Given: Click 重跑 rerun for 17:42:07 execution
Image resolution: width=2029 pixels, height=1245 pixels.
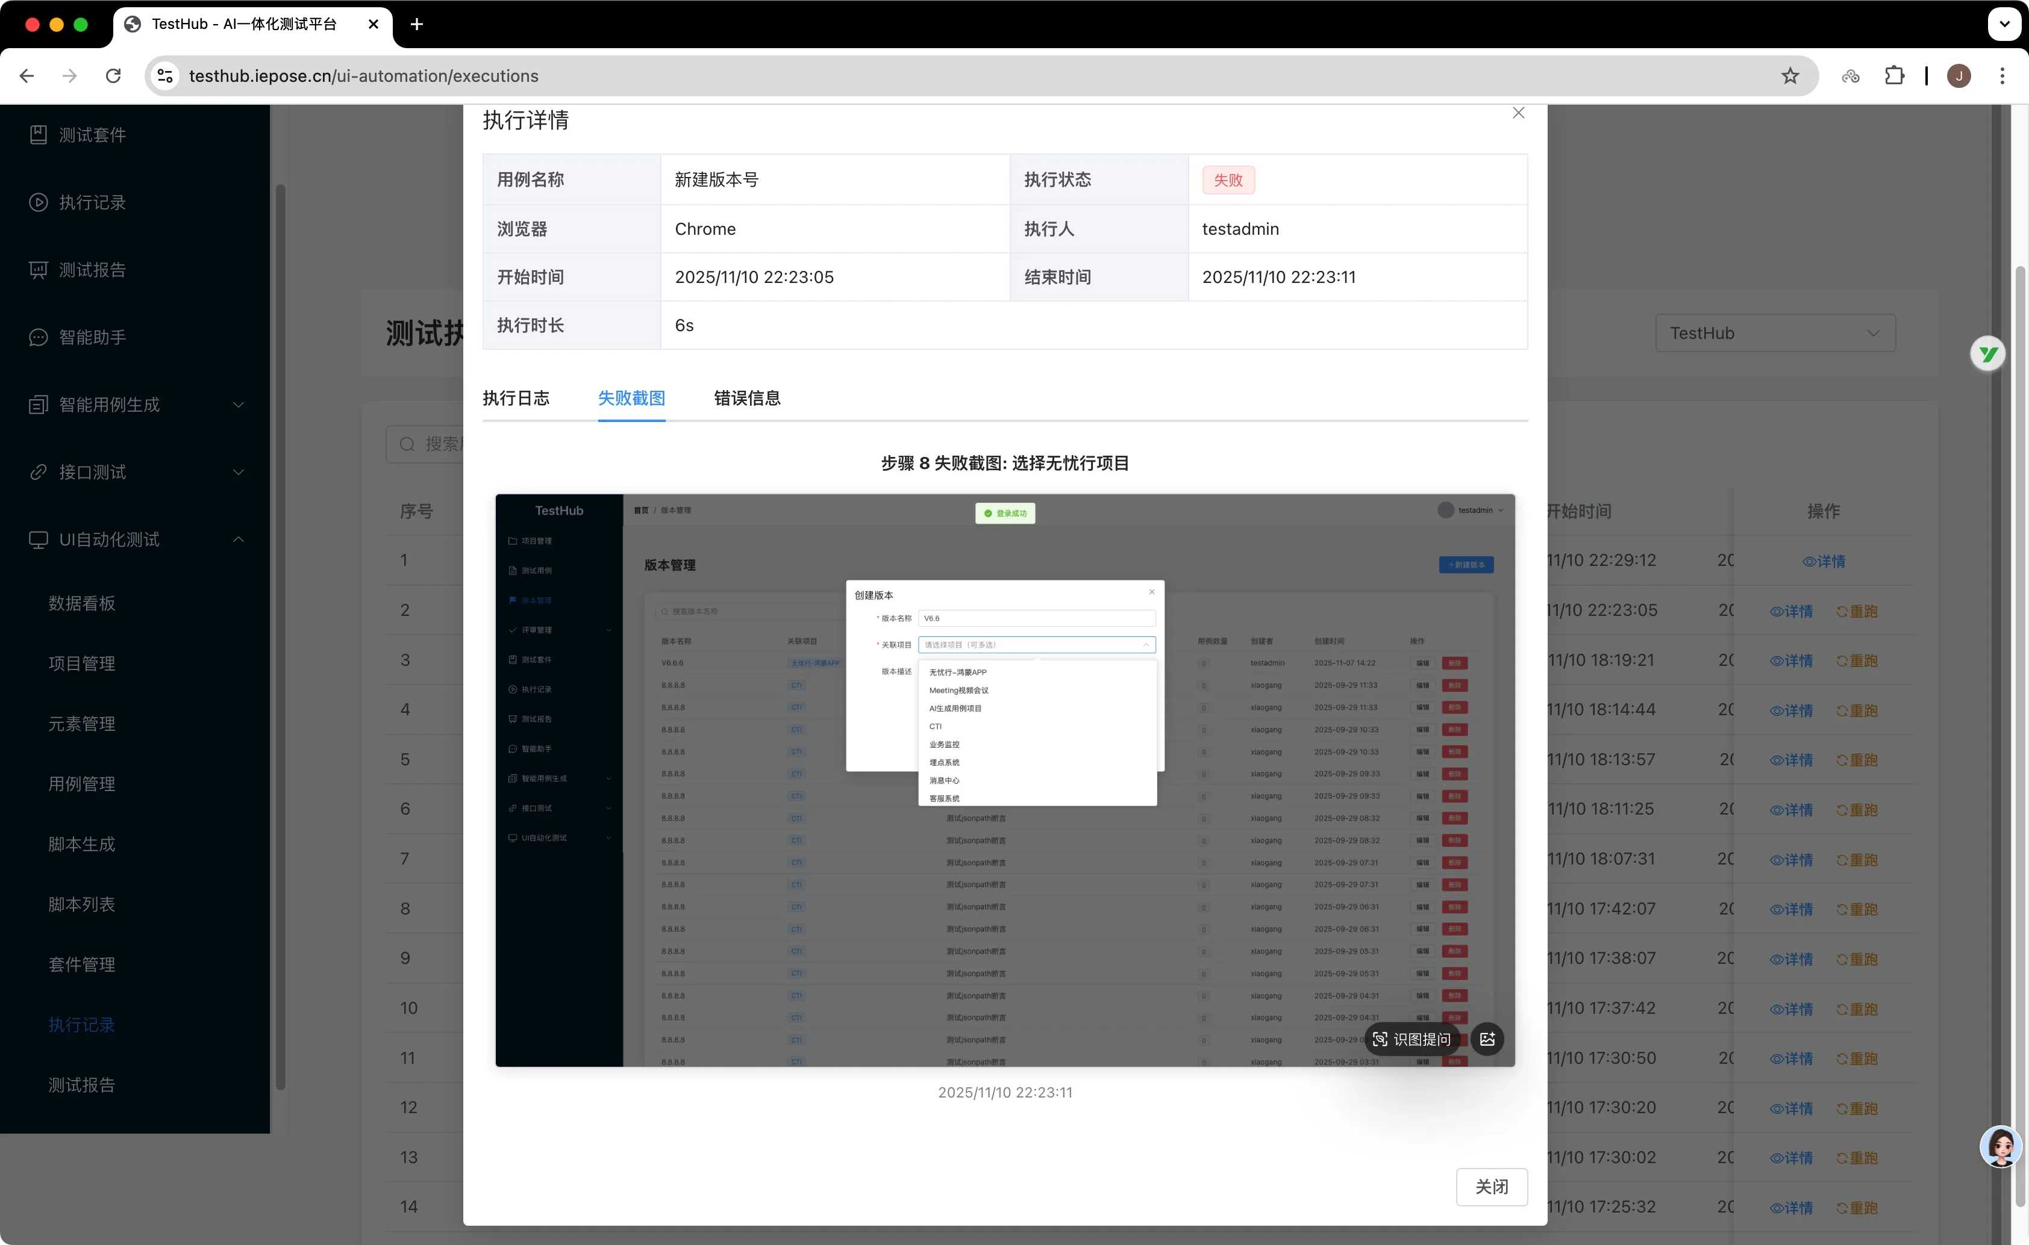Looking at the screenshot, I should tap(1857, 909).
